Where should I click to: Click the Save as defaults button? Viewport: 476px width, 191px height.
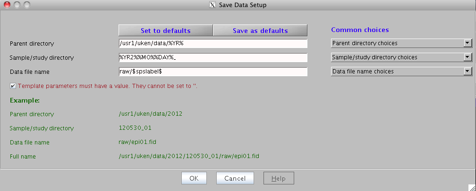[260, 31]
